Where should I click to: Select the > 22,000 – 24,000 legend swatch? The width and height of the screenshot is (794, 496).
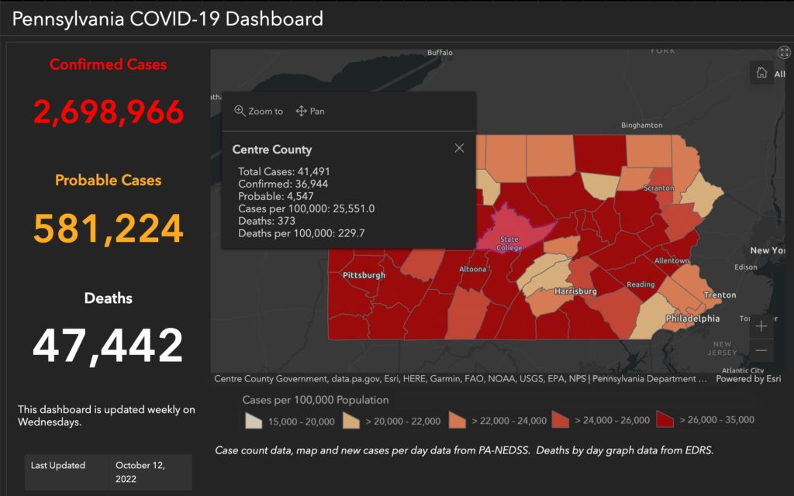point(457,420)
